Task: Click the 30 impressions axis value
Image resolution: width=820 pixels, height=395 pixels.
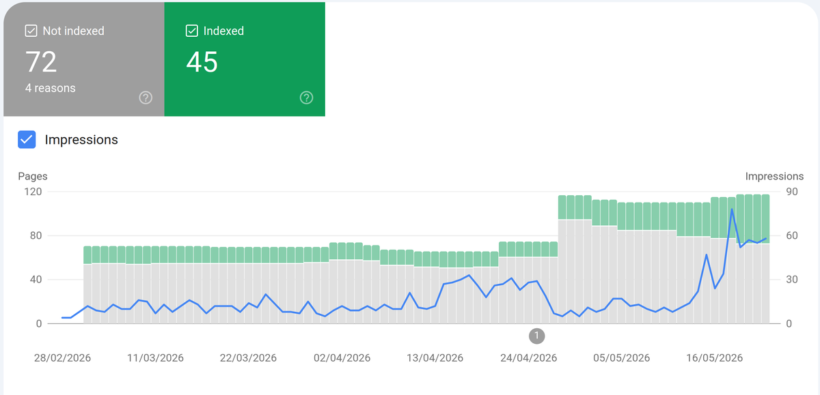Action: point(792,280)
